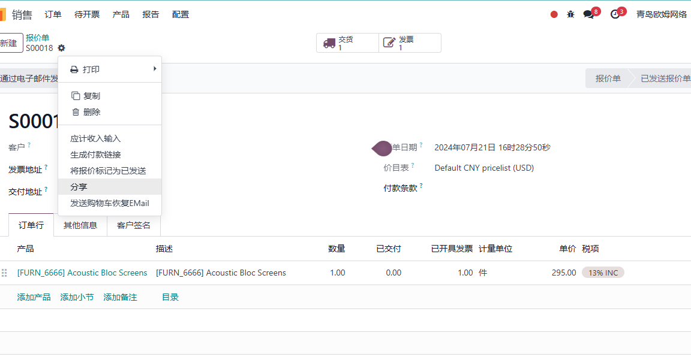Open the 订单 menu

pos(53,14)
